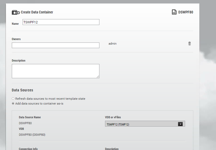This screenshot has width=216, height=150.
Task: Click the Connection Info heading
Action: 28,149
